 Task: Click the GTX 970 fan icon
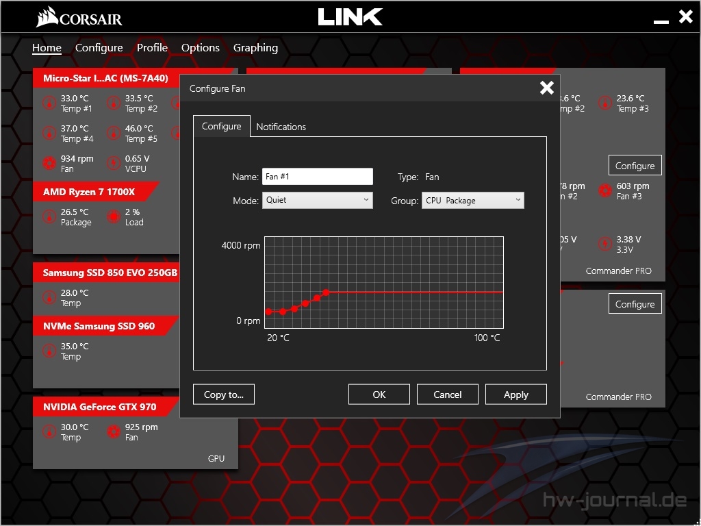pyautogui.click(x=113, y=431)
